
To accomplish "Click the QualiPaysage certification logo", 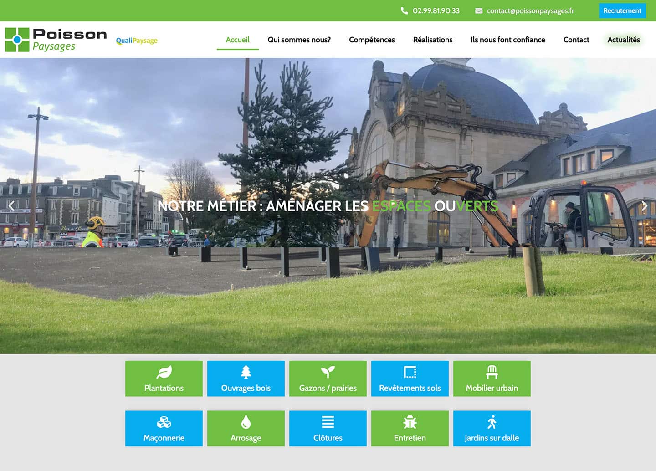I will coord(137,41).
